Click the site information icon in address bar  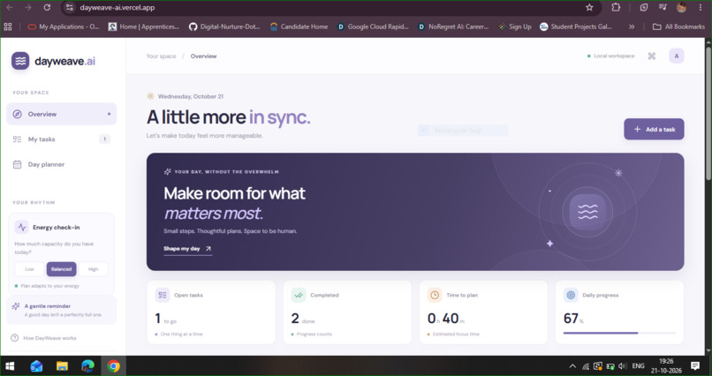coord(69,8)
